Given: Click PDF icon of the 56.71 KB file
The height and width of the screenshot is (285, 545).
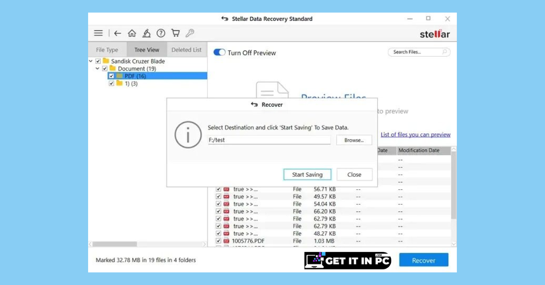Looking at the screenshot, I should 226,189.
